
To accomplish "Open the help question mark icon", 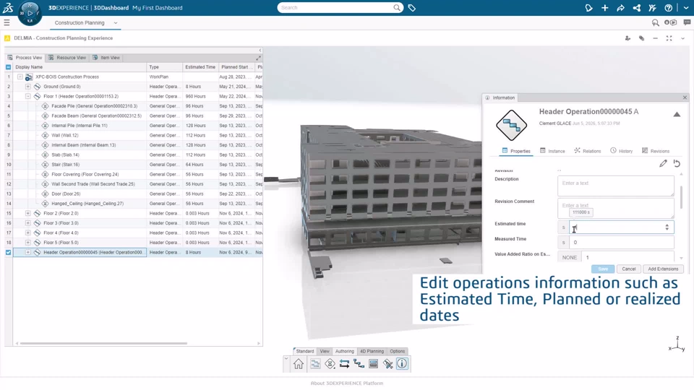I will (x=668, y=7).
